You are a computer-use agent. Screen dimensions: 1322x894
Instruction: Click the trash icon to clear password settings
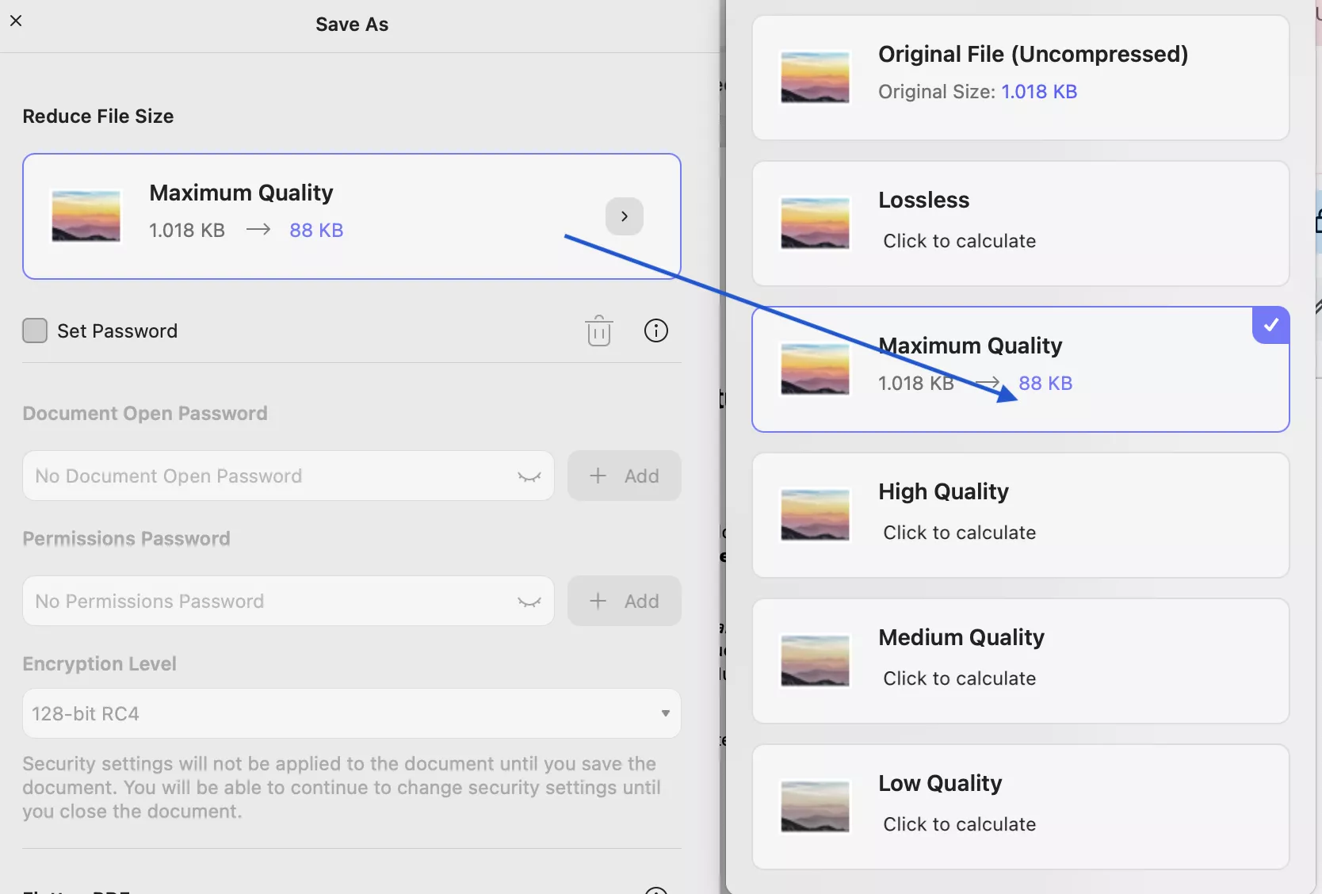[x=599, y=330]
